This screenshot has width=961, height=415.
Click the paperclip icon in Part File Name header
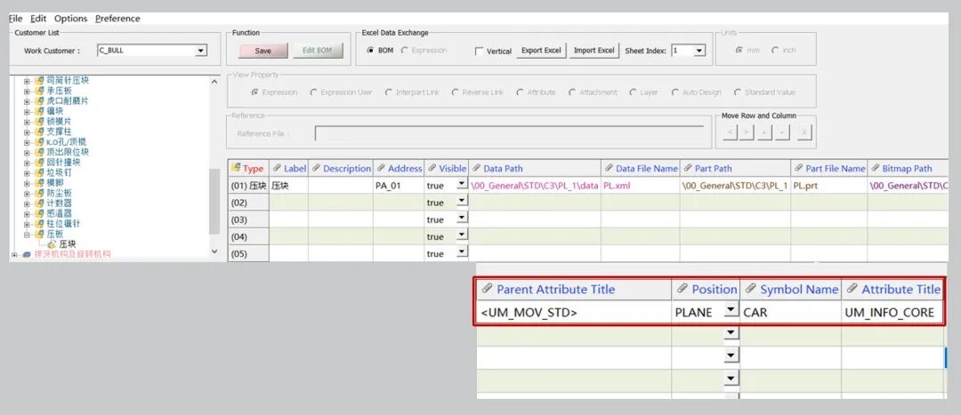(798, 168)
